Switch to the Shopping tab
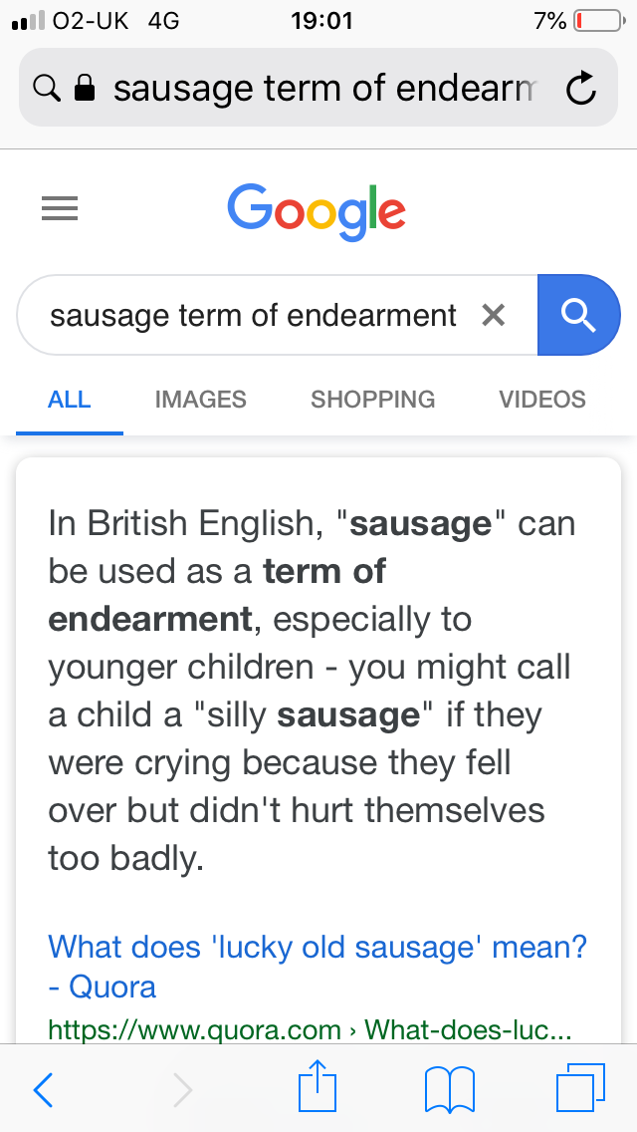Viewport: 637px width, 1132px height. pyautogui.click(x=372, y=400)
